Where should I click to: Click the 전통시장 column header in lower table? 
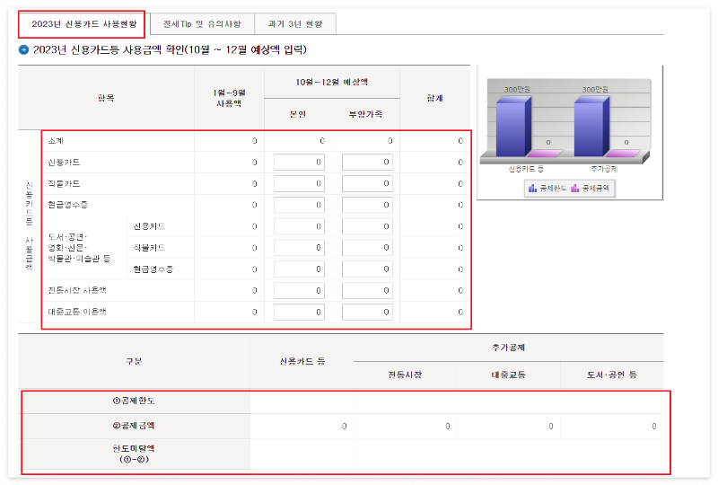pyautogui.click(x=405, y=375)
